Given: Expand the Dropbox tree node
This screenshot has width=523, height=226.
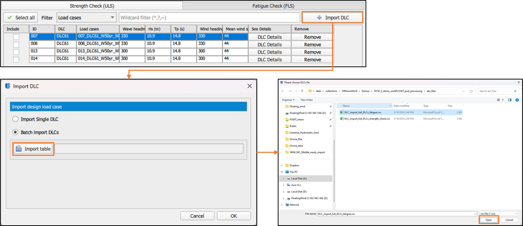Looking at the screenshot, I should [x=282, y=166].
